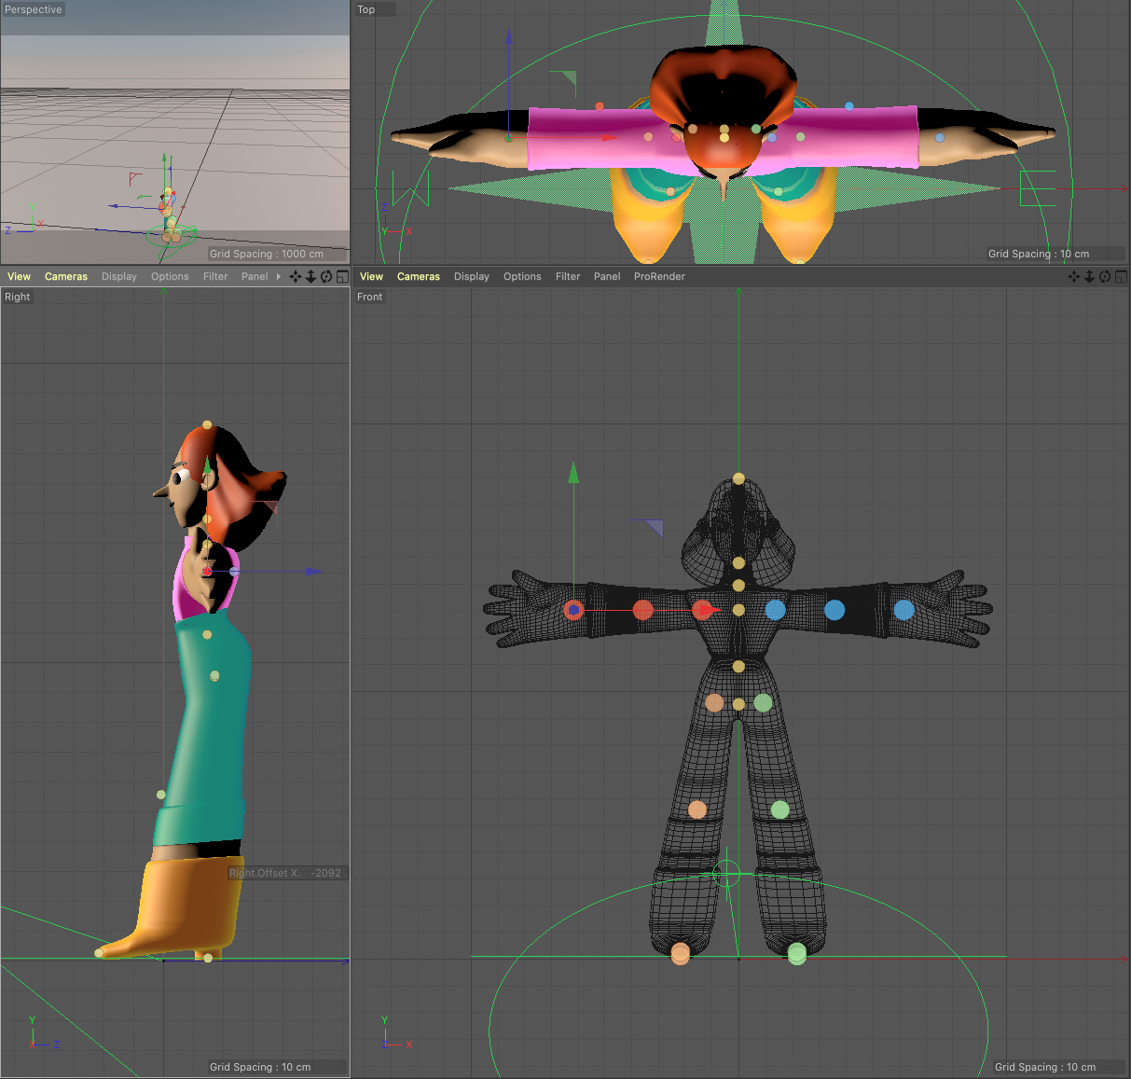
Task: Select the green foot joint in Front view
Action: tap(797, 953)
